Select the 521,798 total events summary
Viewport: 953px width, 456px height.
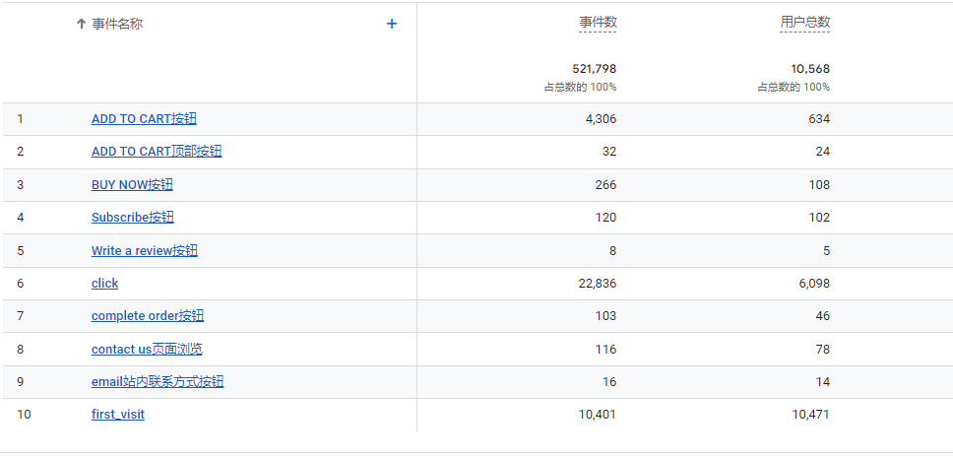coord(595,69)
